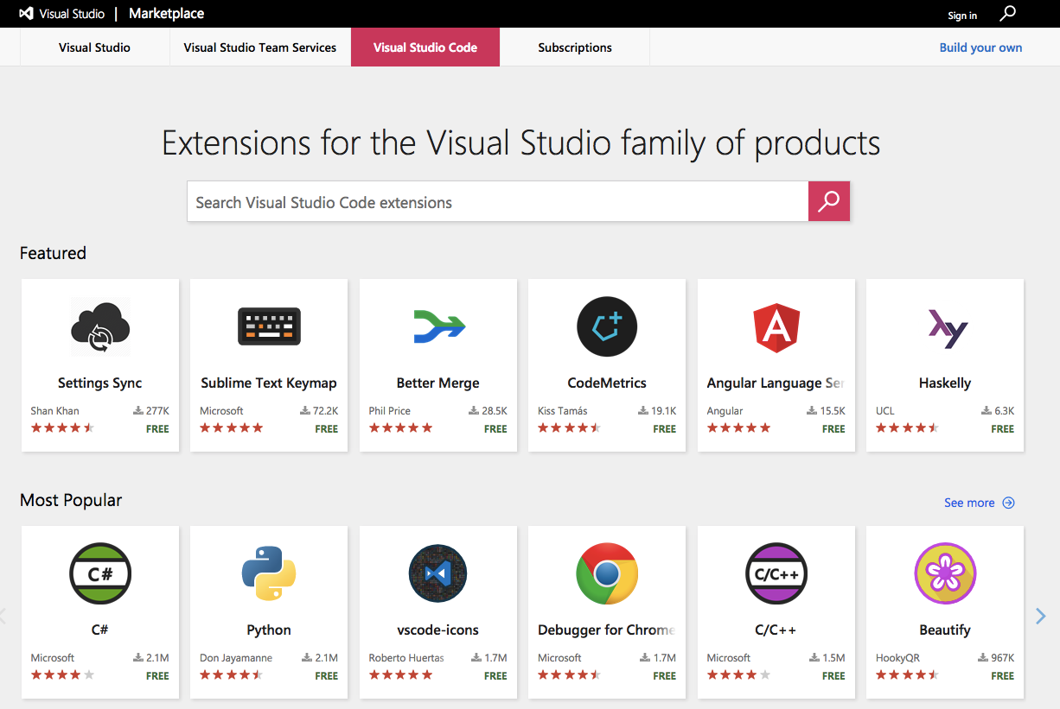The width and height of the screenshot is (1060, 709).
Task: Click the magnifier icon in top header
Action: pyautogui.click(x=1008, y=14)
